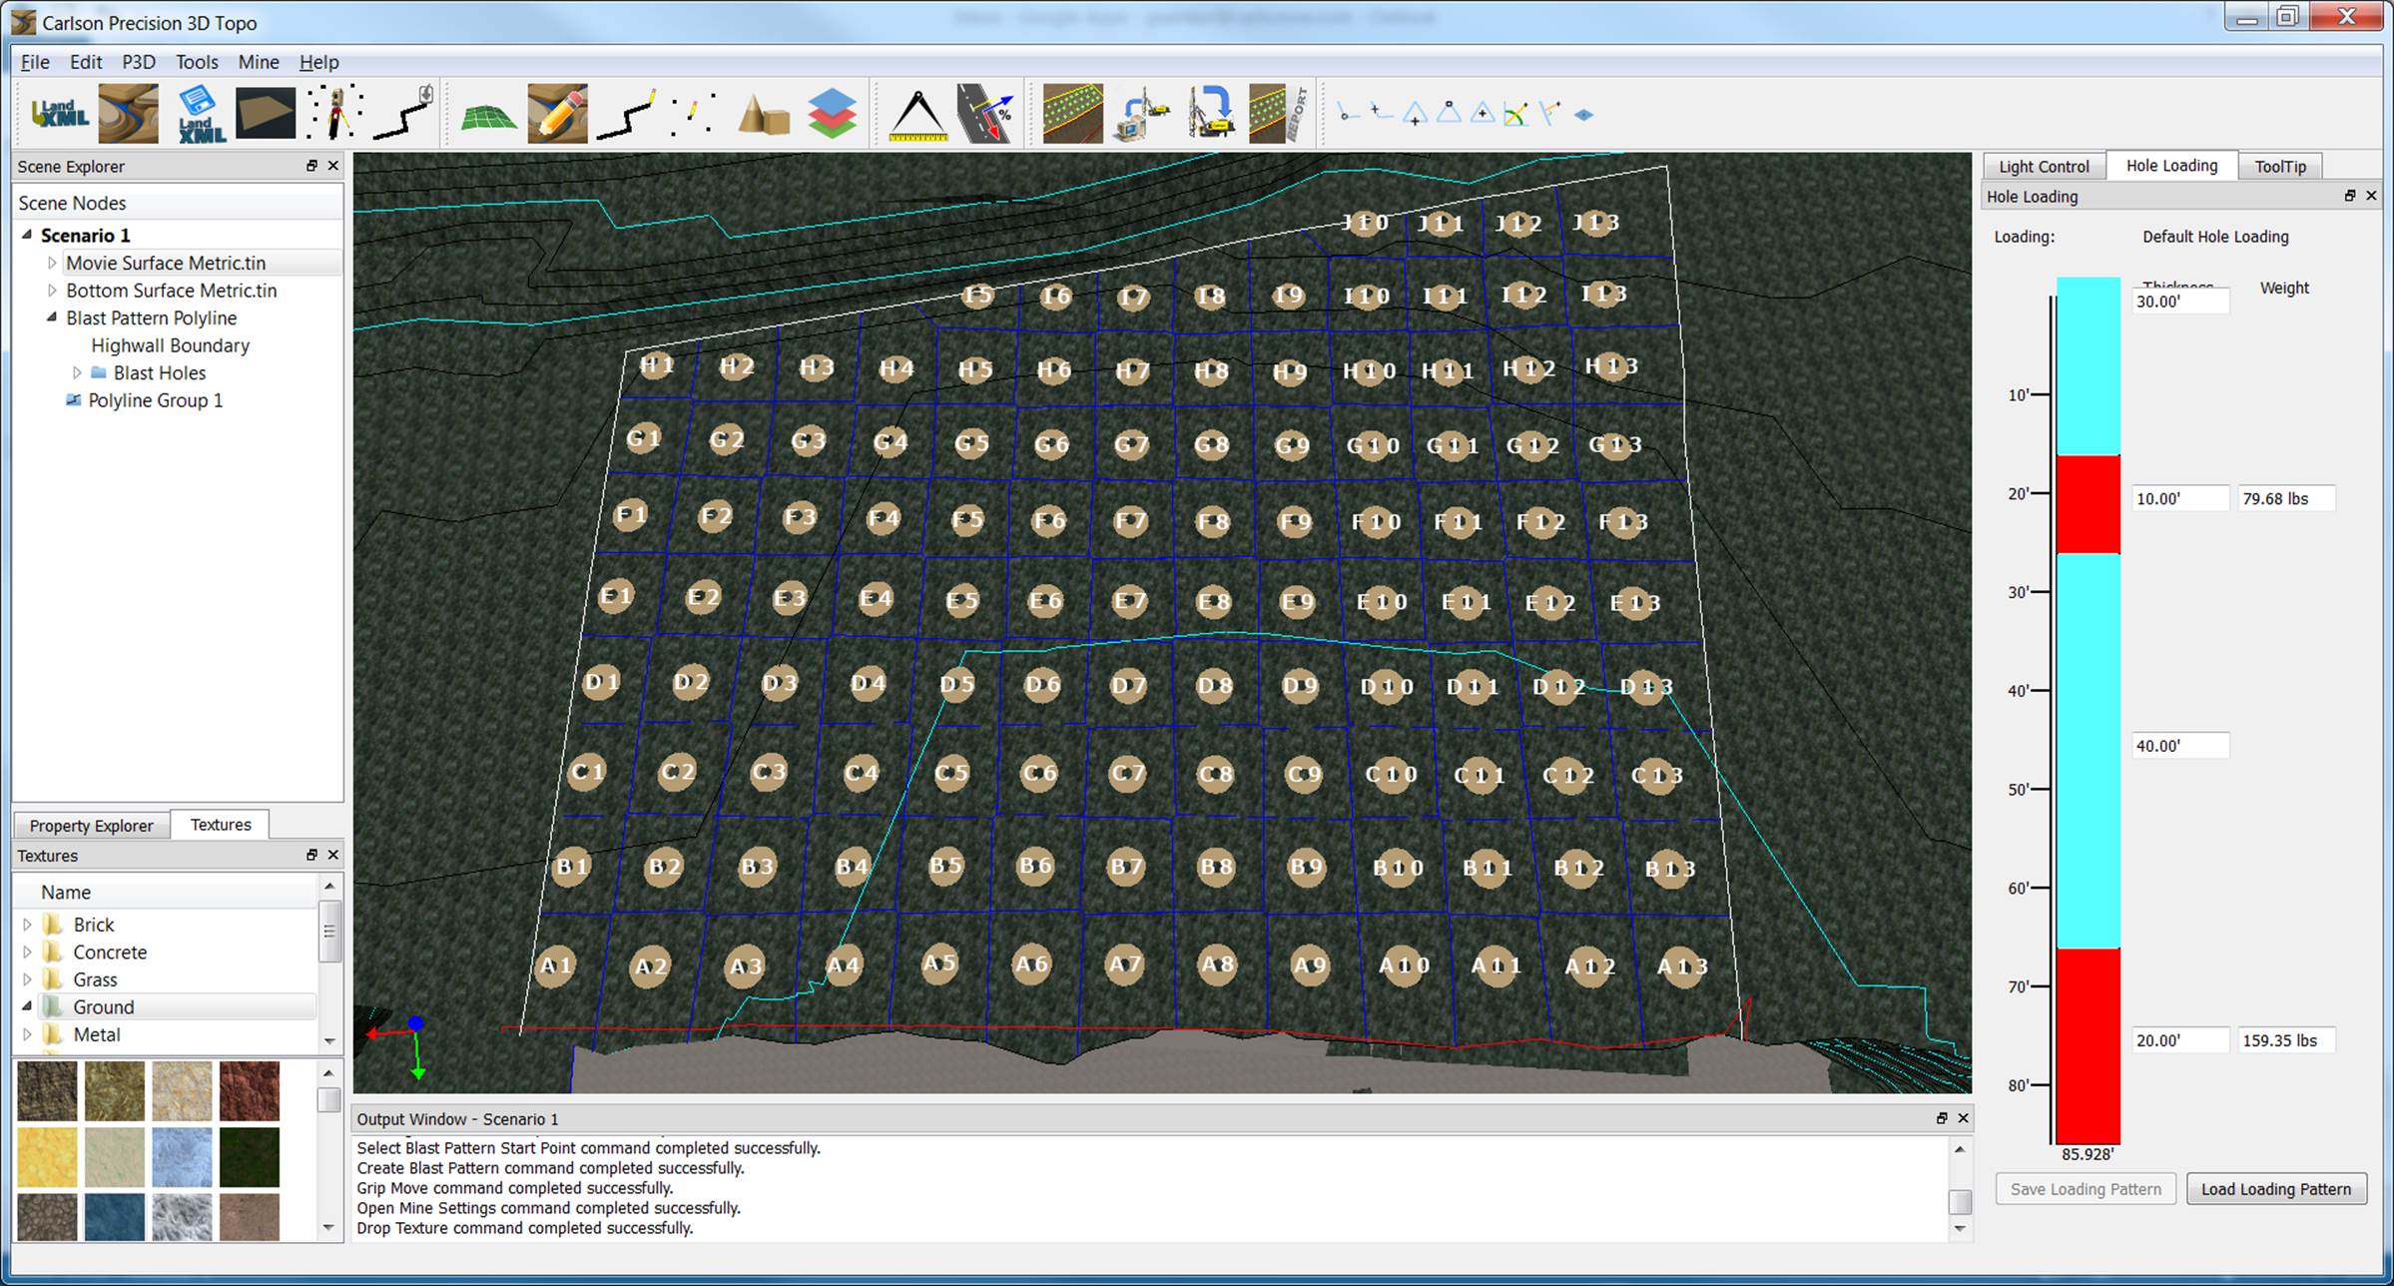Float the Scene Explorer panel

(311, 166)
